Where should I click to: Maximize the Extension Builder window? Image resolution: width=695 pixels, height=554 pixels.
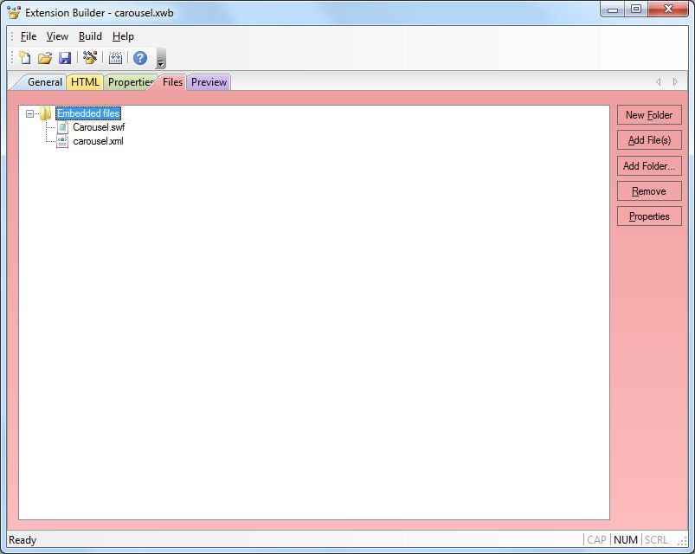(x=636, y=10)
